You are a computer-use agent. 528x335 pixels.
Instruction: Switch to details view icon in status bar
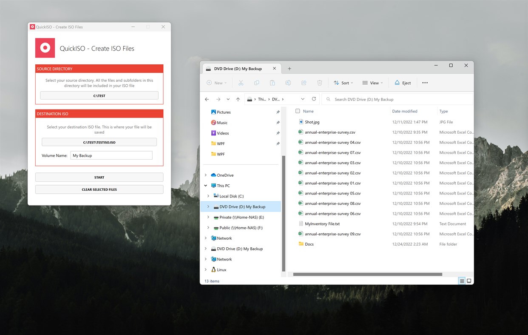point(462,281)
